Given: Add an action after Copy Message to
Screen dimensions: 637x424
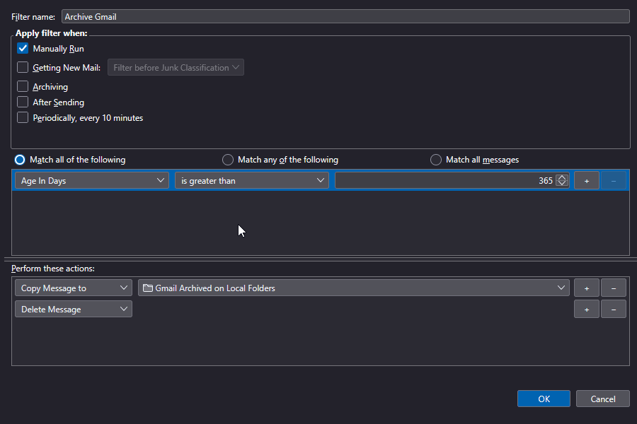Looking at the screenshot, I should pyautogui.click(x=586, y=288).
